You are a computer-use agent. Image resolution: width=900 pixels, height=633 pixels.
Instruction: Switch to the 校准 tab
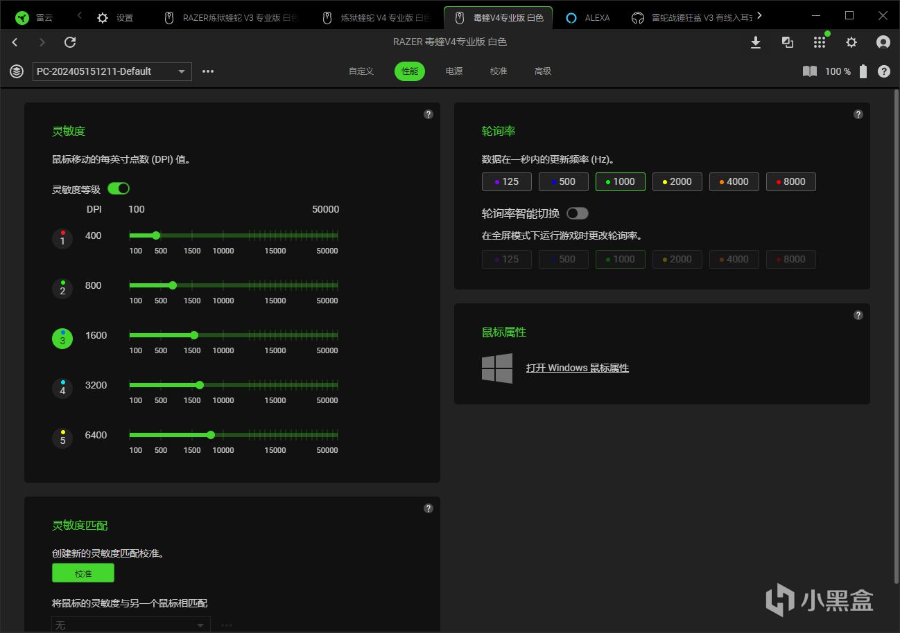tap(499, 71)
